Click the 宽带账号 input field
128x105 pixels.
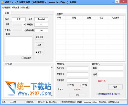point(77,74)
